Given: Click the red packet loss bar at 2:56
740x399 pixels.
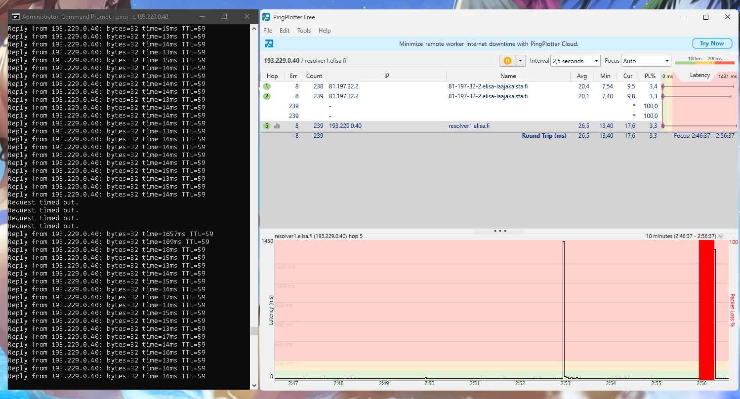Looking at the screenshot, I should 706,309.
